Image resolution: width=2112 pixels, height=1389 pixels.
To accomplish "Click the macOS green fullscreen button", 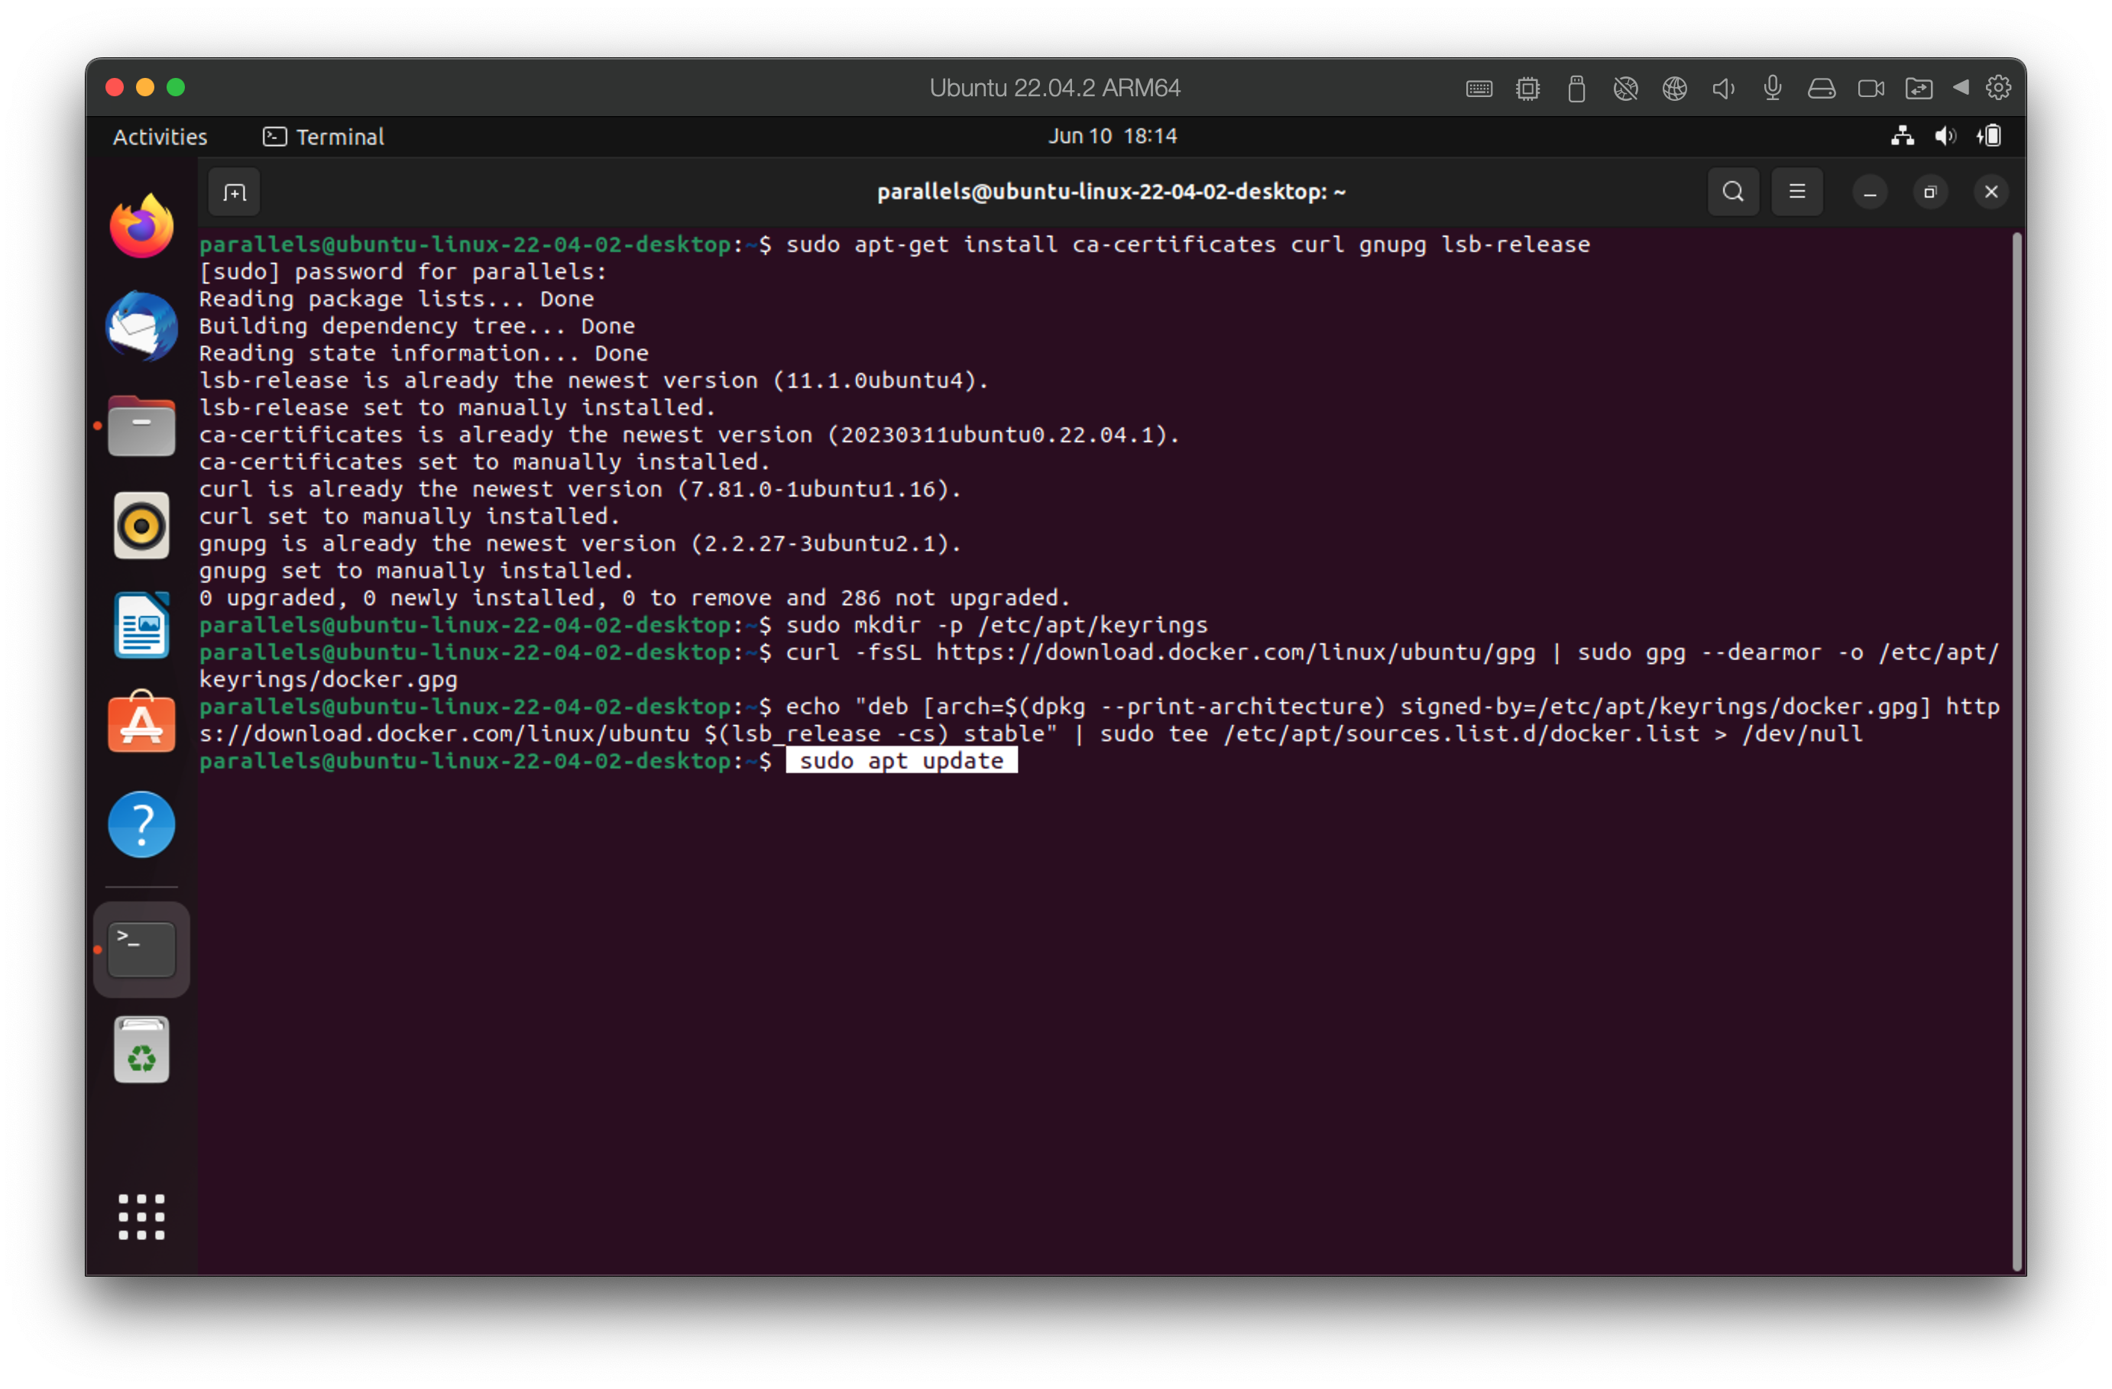I will pos(176,87).
